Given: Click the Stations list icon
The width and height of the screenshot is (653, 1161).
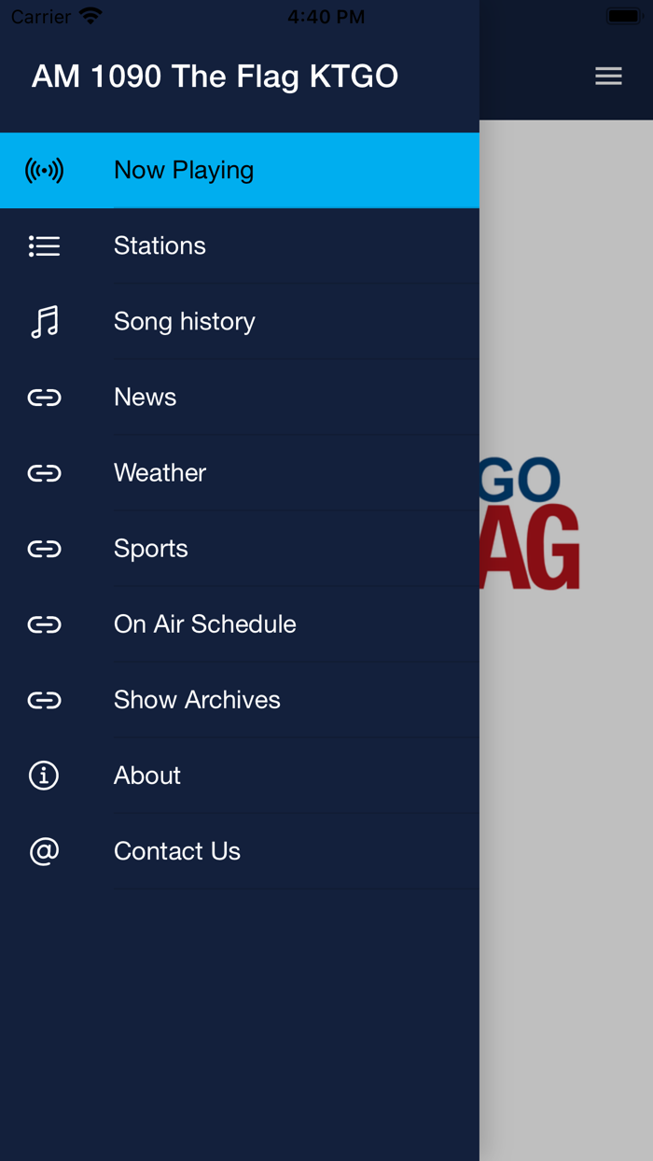Looking at the screenshot, I should (44, 245).
